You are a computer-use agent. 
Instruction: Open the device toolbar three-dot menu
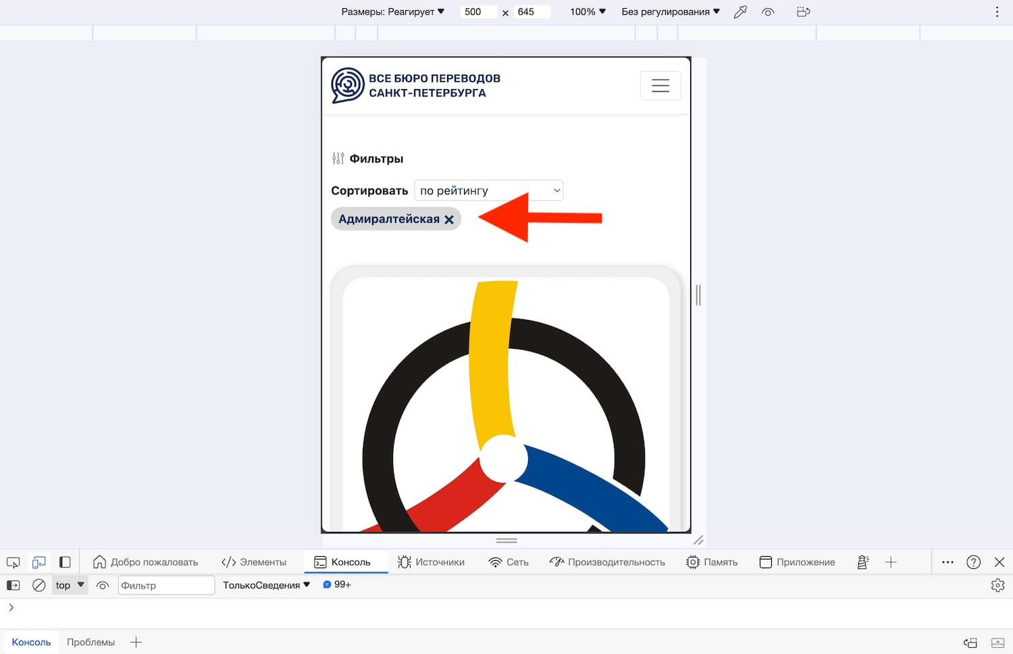[997, 12]
